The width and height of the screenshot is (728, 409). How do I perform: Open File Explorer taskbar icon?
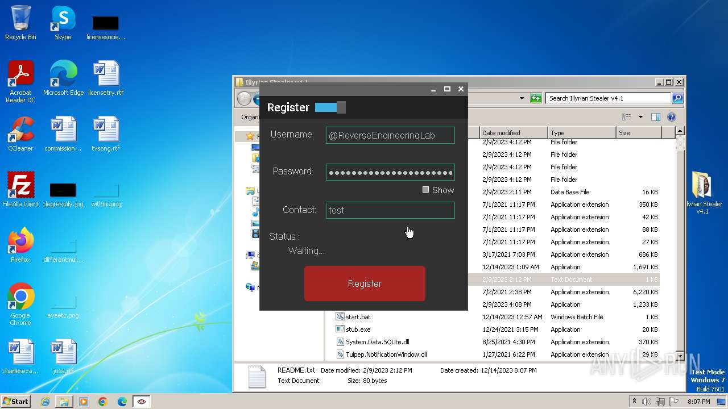(64, 402)
